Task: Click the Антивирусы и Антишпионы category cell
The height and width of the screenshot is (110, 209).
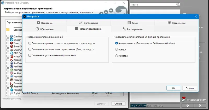Action: tap(66, 93)
